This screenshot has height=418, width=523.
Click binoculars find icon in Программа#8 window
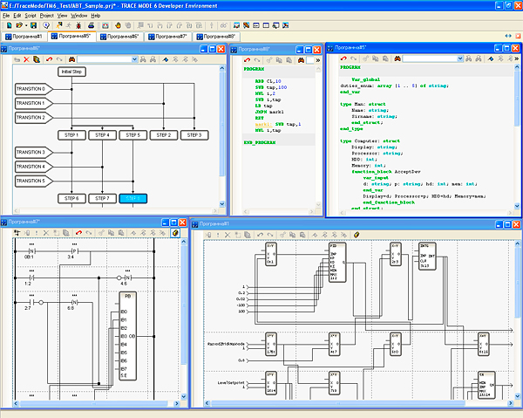click(x=302, y=60)
